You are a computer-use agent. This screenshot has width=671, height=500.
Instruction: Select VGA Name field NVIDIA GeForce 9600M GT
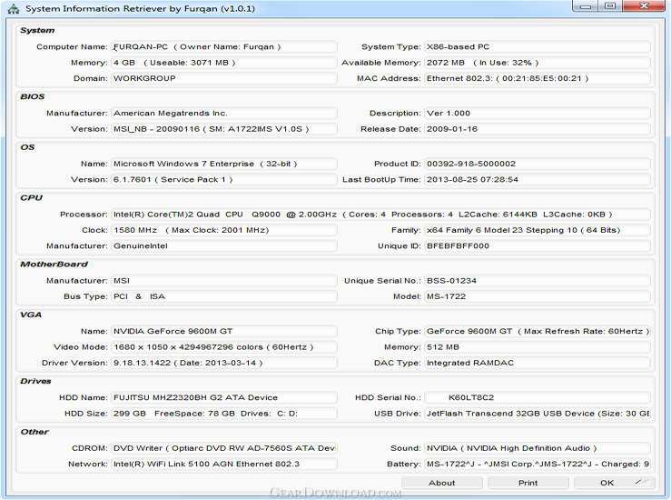pos(224,331)
